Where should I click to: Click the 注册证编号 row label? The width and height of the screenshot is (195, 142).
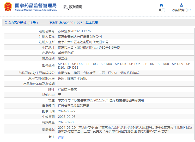click(47, 31)
